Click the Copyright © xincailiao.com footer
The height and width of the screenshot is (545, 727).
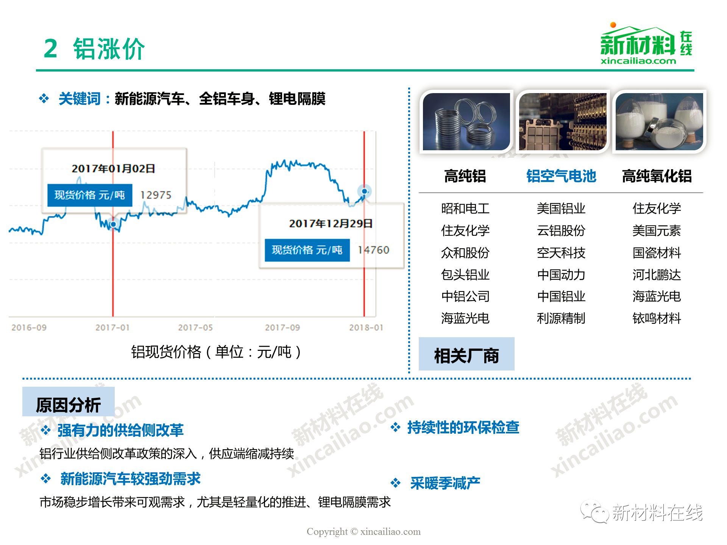[363, 531]
